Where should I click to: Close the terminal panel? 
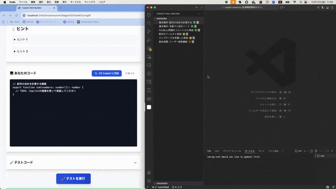332,151
